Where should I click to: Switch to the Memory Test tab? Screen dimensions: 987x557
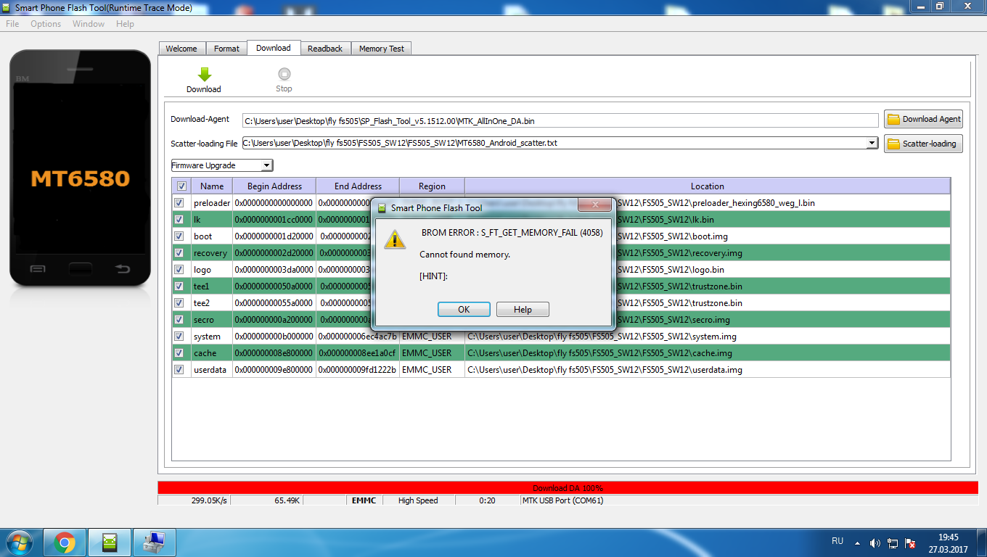click(x=382, y=49)
